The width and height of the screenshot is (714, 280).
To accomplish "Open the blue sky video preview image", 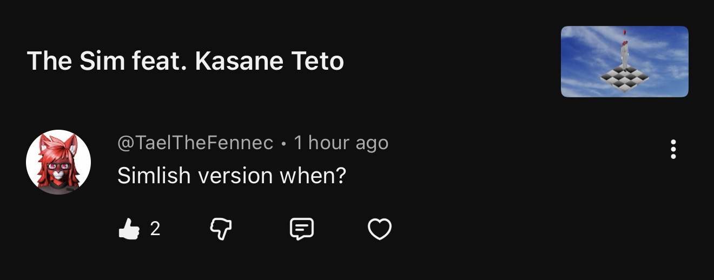I will 624,62.
